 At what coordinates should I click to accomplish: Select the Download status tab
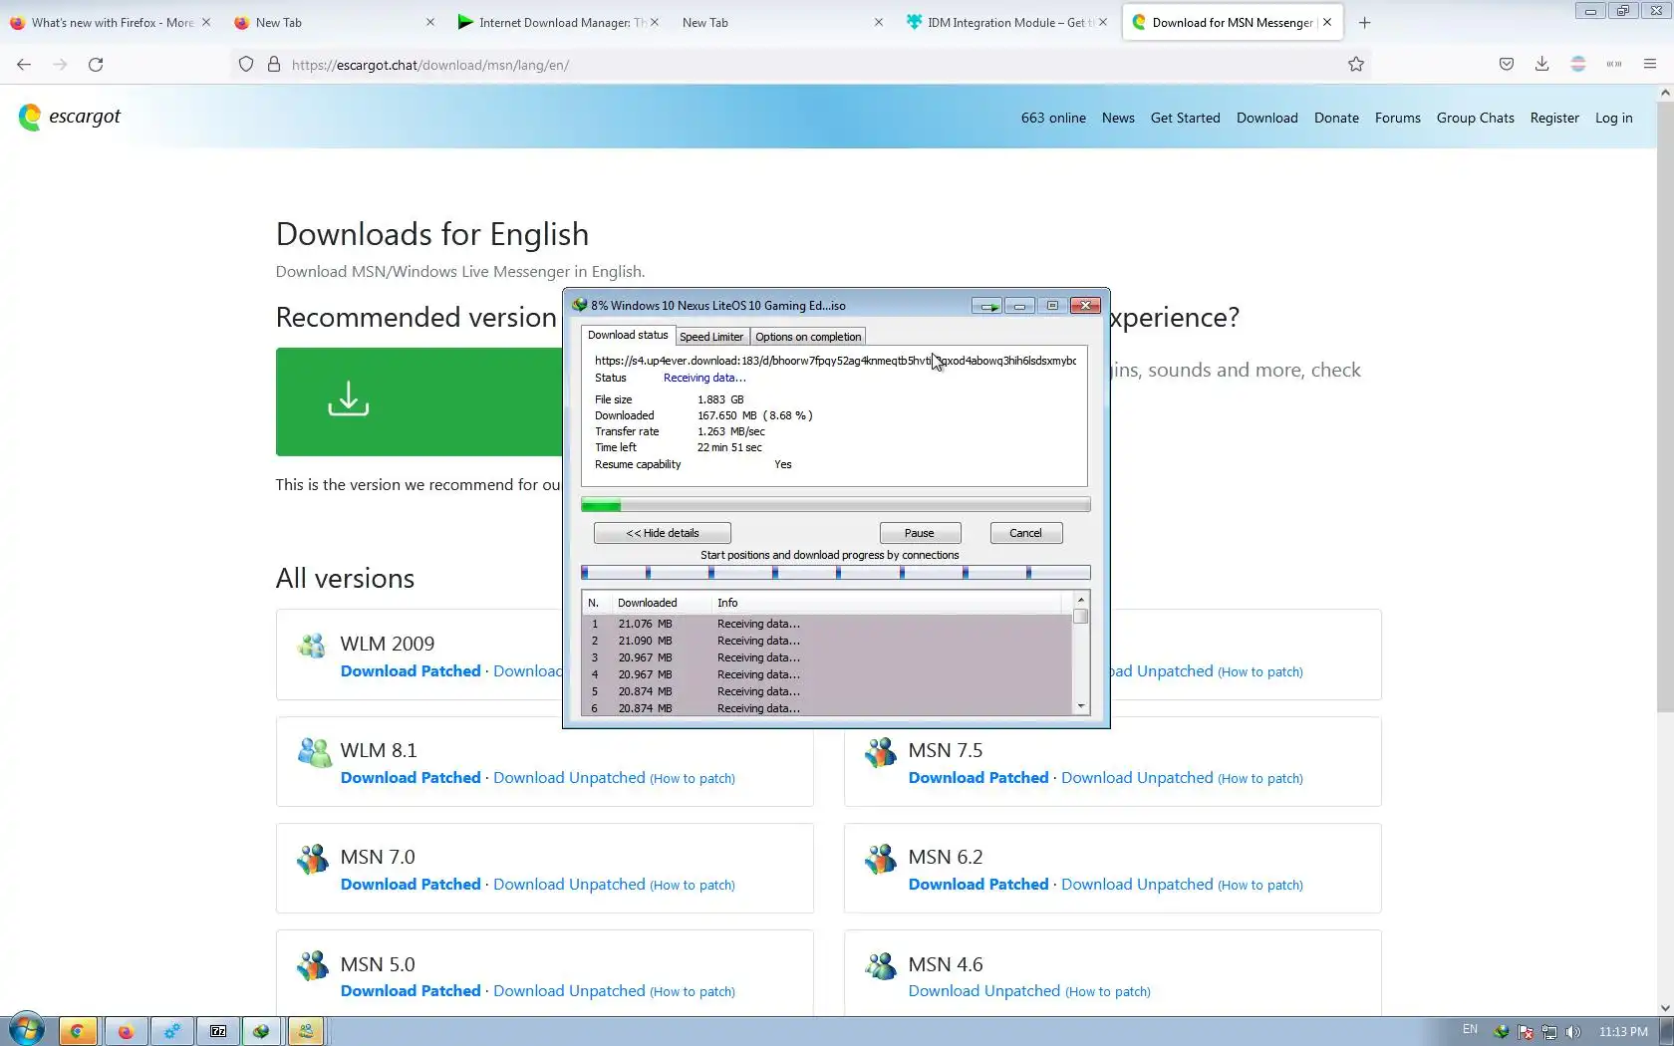[628, 336]
